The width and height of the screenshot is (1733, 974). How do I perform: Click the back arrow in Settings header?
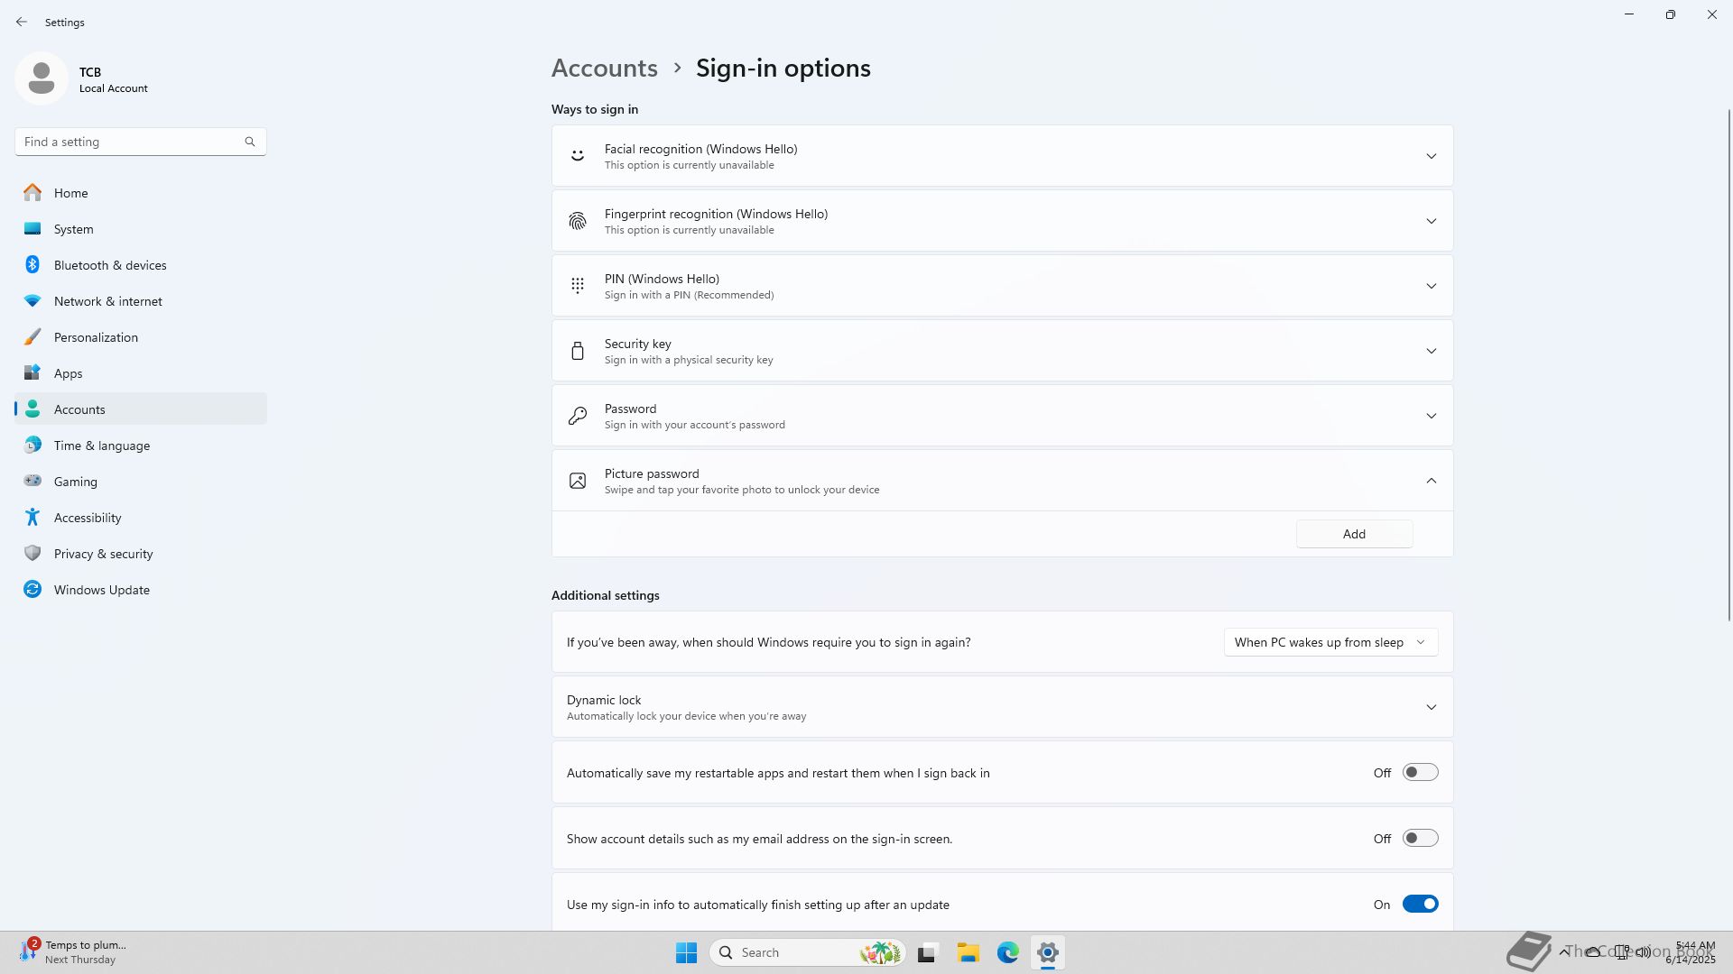22,22
